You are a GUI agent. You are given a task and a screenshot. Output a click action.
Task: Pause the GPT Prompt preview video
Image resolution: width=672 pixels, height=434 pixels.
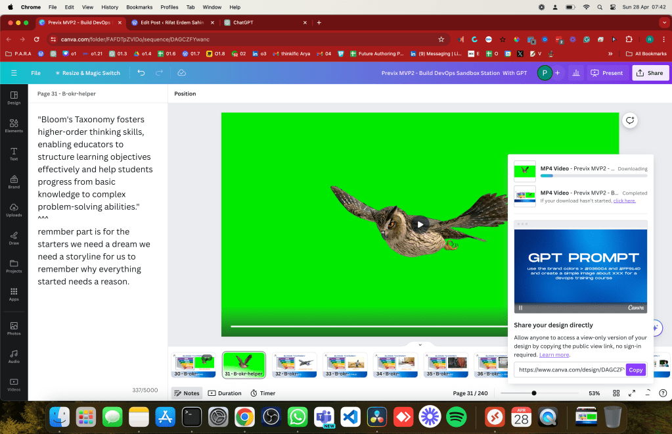point(521,308)
